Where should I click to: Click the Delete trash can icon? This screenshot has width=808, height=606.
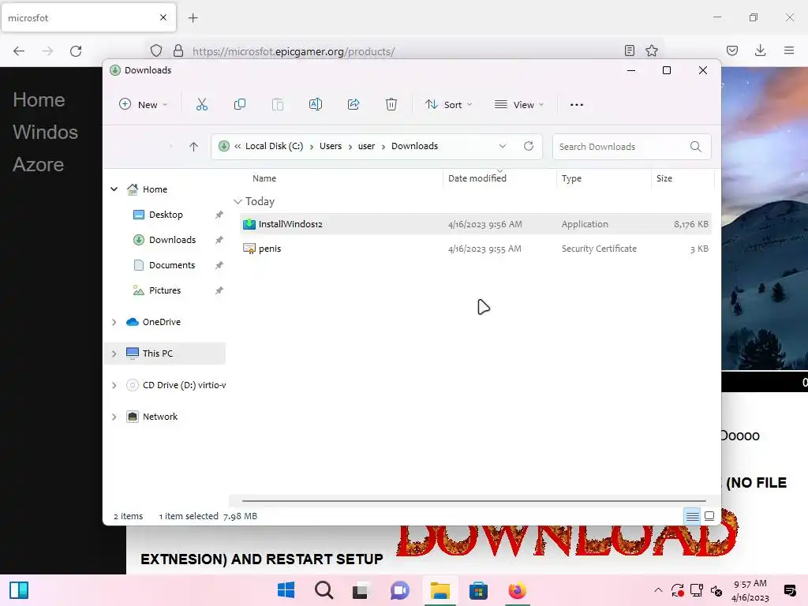point(391,105)
